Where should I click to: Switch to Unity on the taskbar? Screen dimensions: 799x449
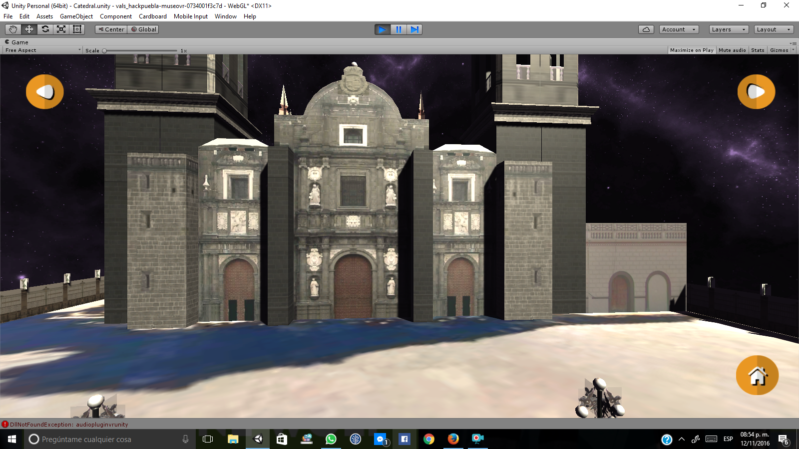[x=258, y=439]
